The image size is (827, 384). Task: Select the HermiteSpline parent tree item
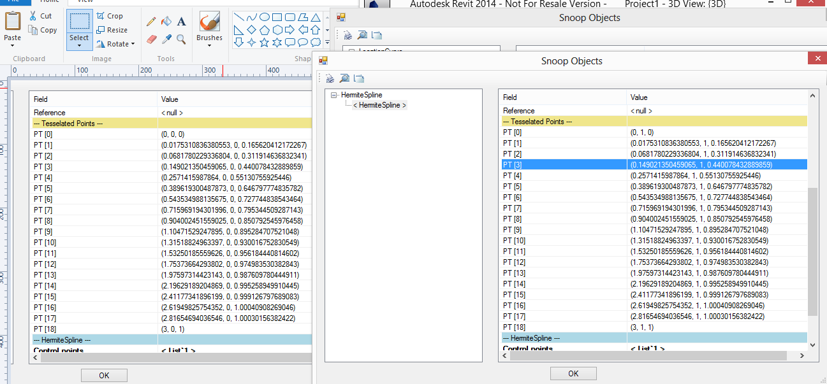[362, 95]
